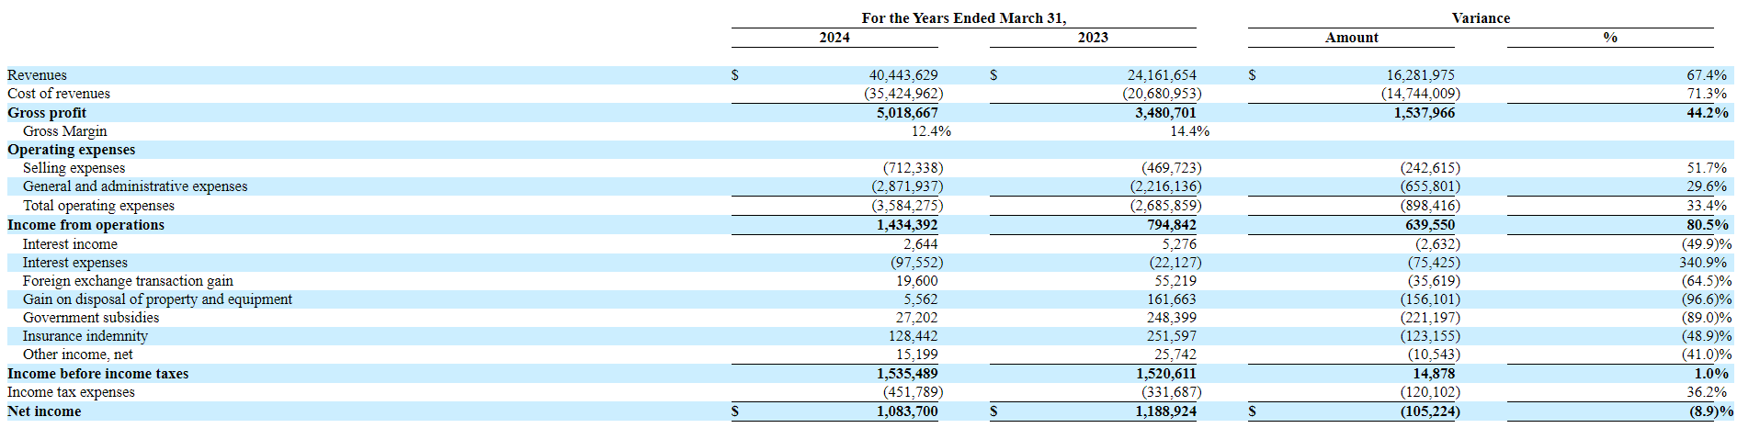Select the 2023 column header
The image size is (1737, 428).
tap(1092, 38)
